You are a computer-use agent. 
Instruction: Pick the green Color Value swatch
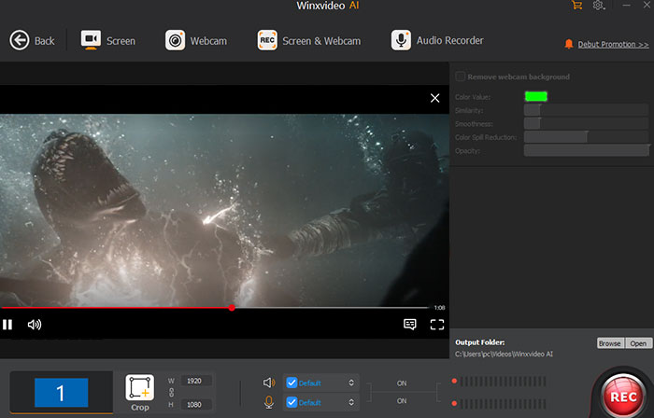pyautogui.click(x=536, y=97)
